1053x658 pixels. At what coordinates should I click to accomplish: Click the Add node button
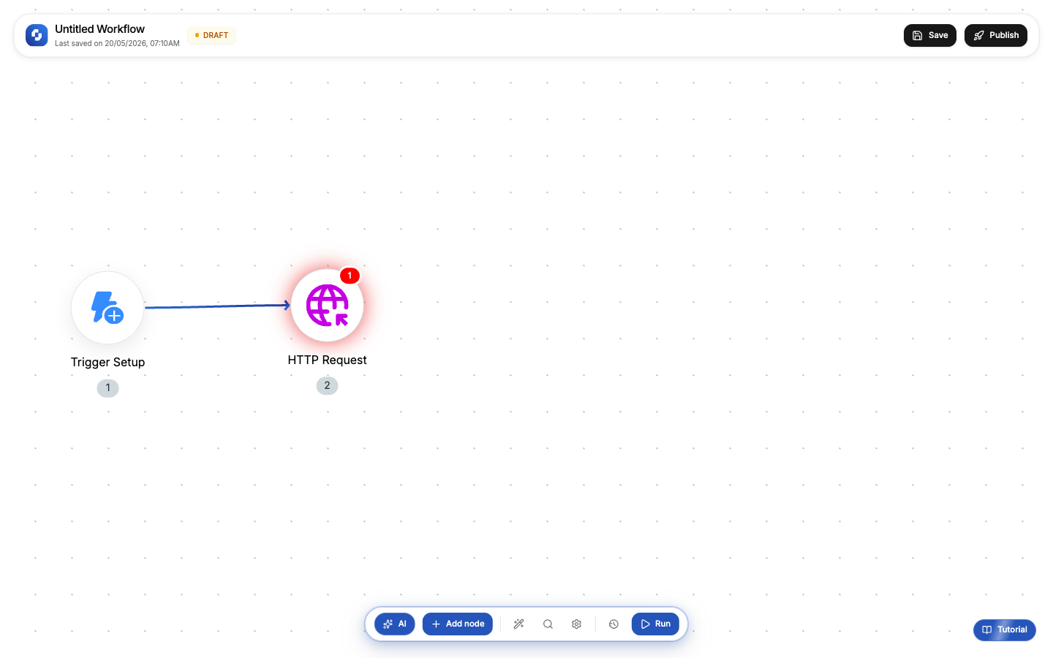(x=458, y=624)
